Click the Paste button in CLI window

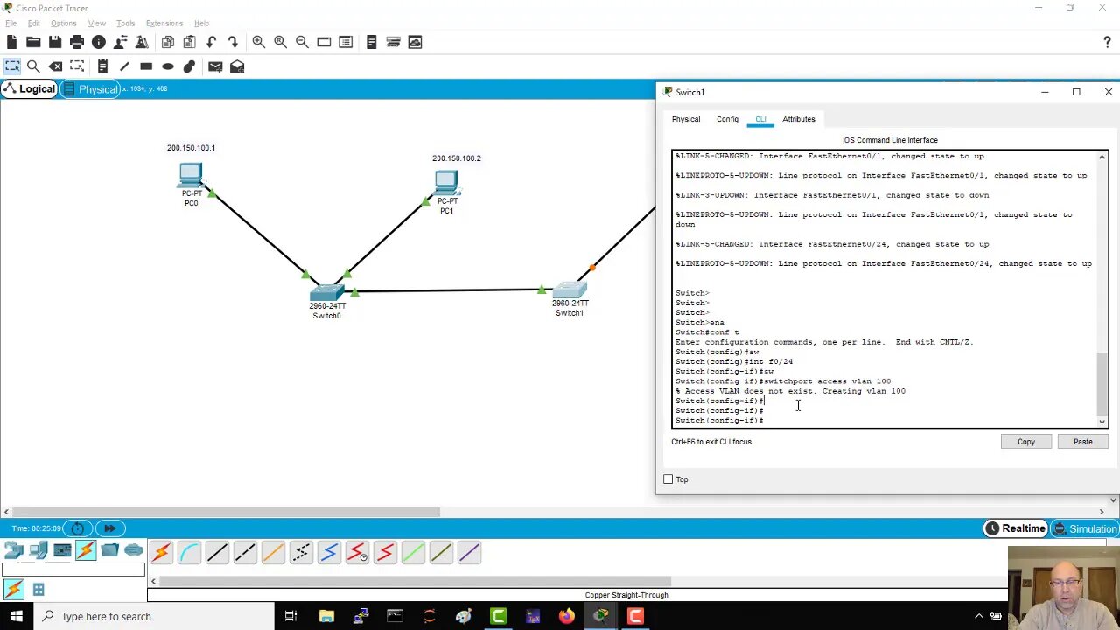tap(1083, 442)
